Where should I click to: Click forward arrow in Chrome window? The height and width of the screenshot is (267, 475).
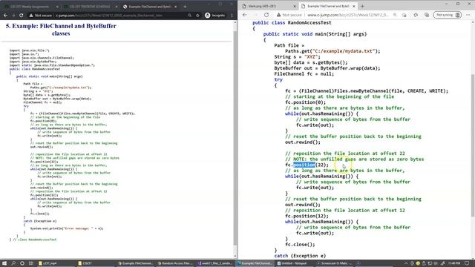(13, 15)
